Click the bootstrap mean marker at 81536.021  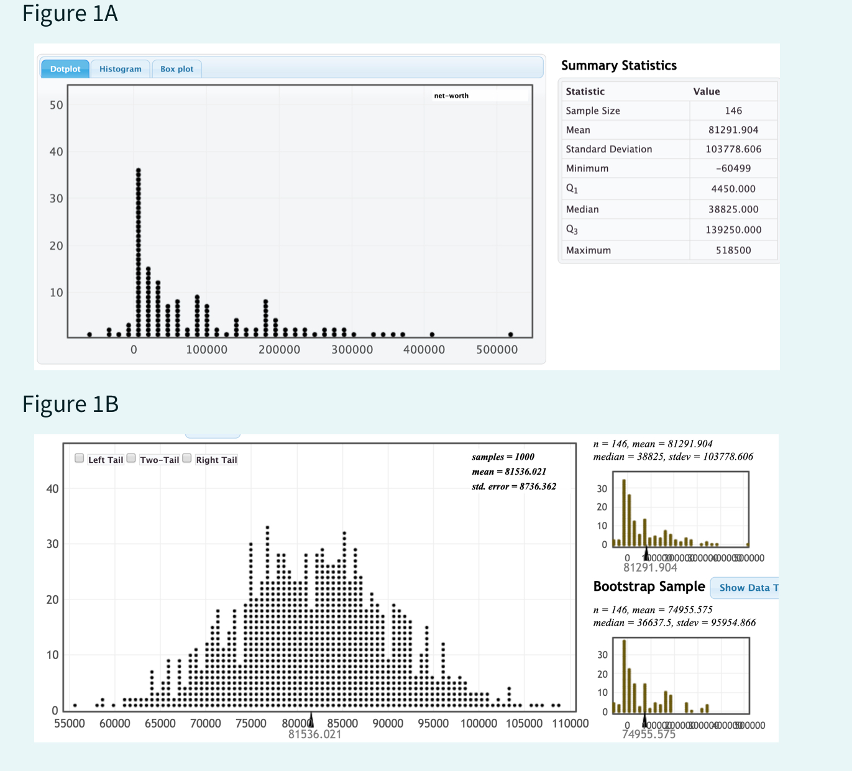[311, 719]
